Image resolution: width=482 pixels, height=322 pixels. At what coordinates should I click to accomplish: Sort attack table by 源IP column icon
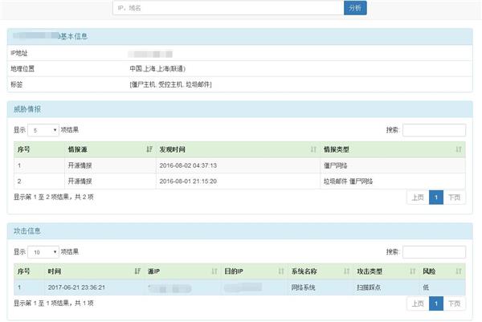(214, 271)
